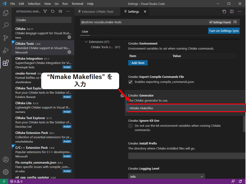The height and width of the screenshot is (184, 246).
Task: Clear settings search input icon
Action: 235,22
